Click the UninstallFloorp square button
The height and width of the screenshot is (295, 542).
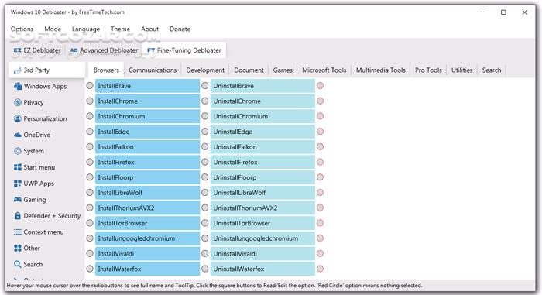[x=262, y=177]
